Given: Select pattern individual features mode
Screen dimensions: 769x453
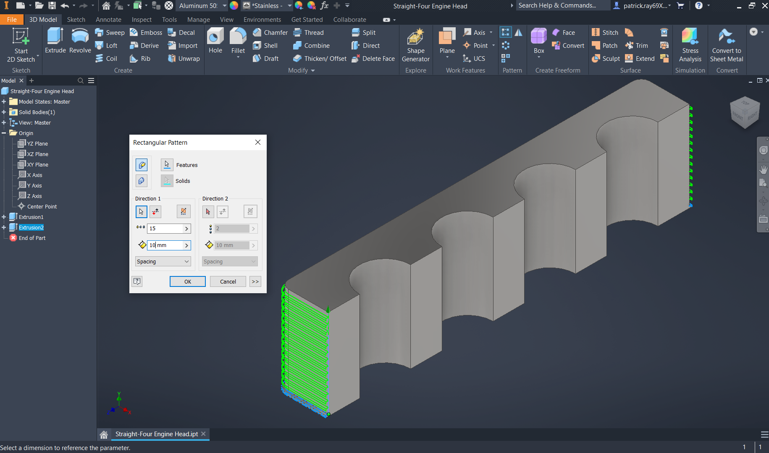Looking at the screenshot, I should 142,165.
